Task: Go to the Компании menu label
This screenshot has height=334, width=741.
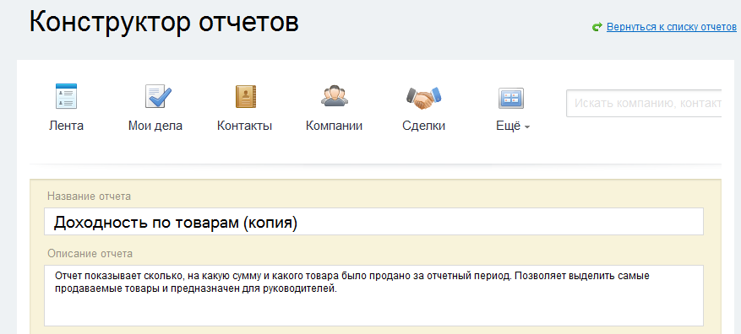Action: pyautogui.click(x=334, y=126)
